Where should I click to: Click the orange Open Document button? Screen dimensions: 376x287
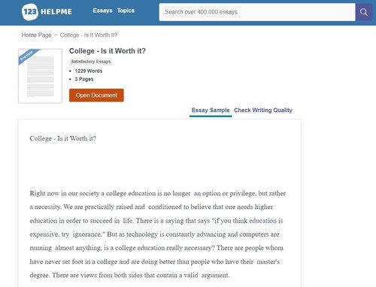[x=96, y=95]
